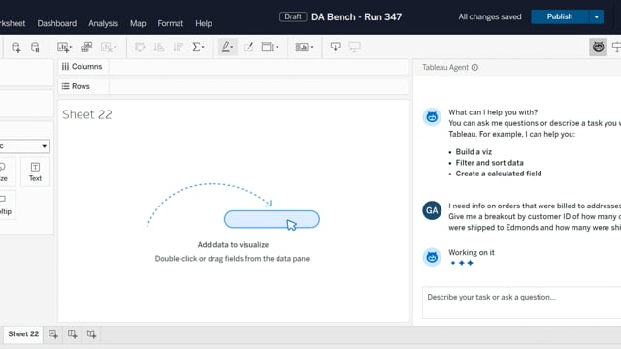Click the Draft badge

[x=293, y=16]
